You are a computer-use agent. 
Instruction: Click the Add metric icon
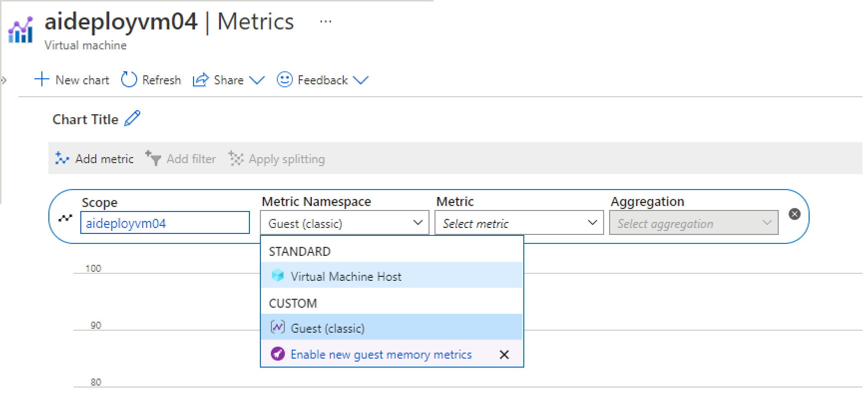click(x=62, y=159)
